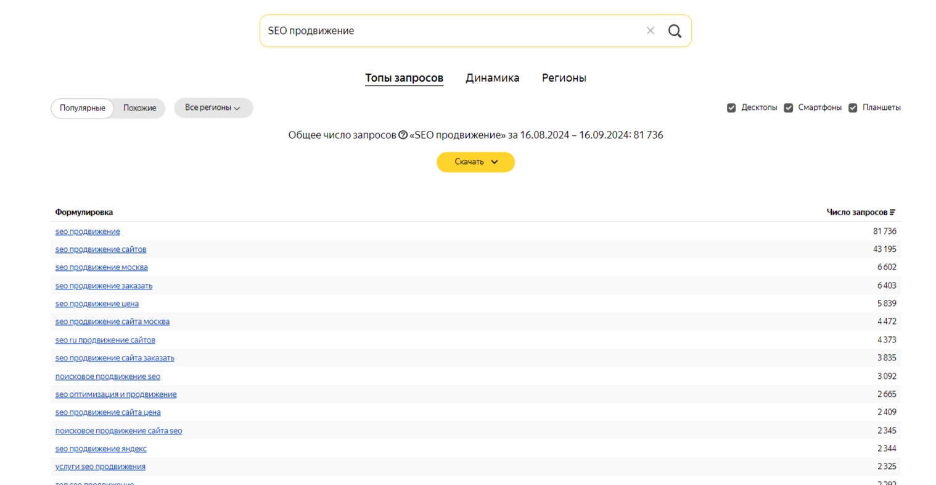Click the seo продвижение москва link
936x485 pixels.
tap(101, 267)
